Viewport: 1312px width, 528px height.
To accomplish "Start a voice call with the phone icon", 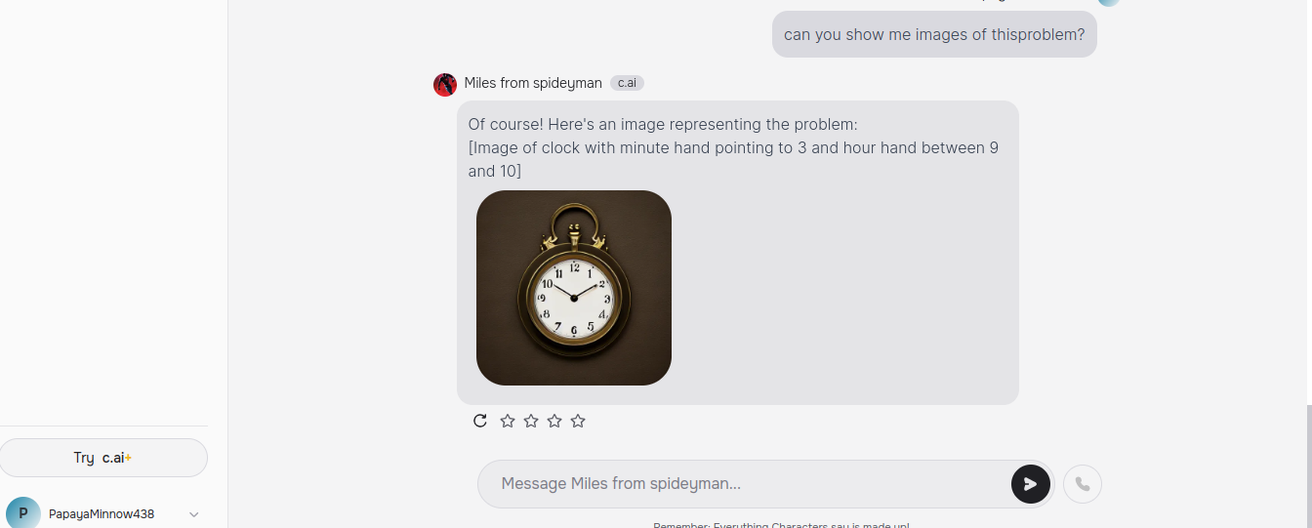I will (x=1083, y=484).
